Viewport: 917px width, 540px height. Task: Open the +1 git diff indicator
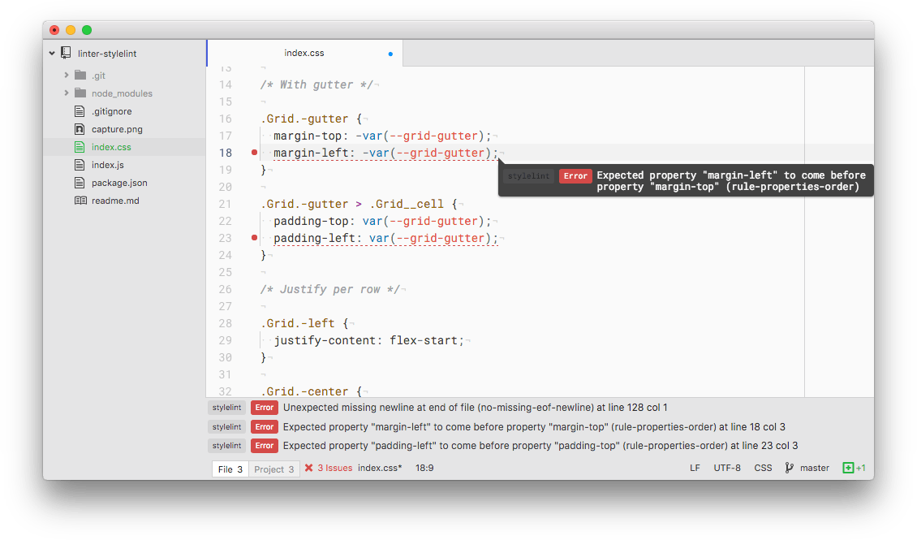pos(854,468)
